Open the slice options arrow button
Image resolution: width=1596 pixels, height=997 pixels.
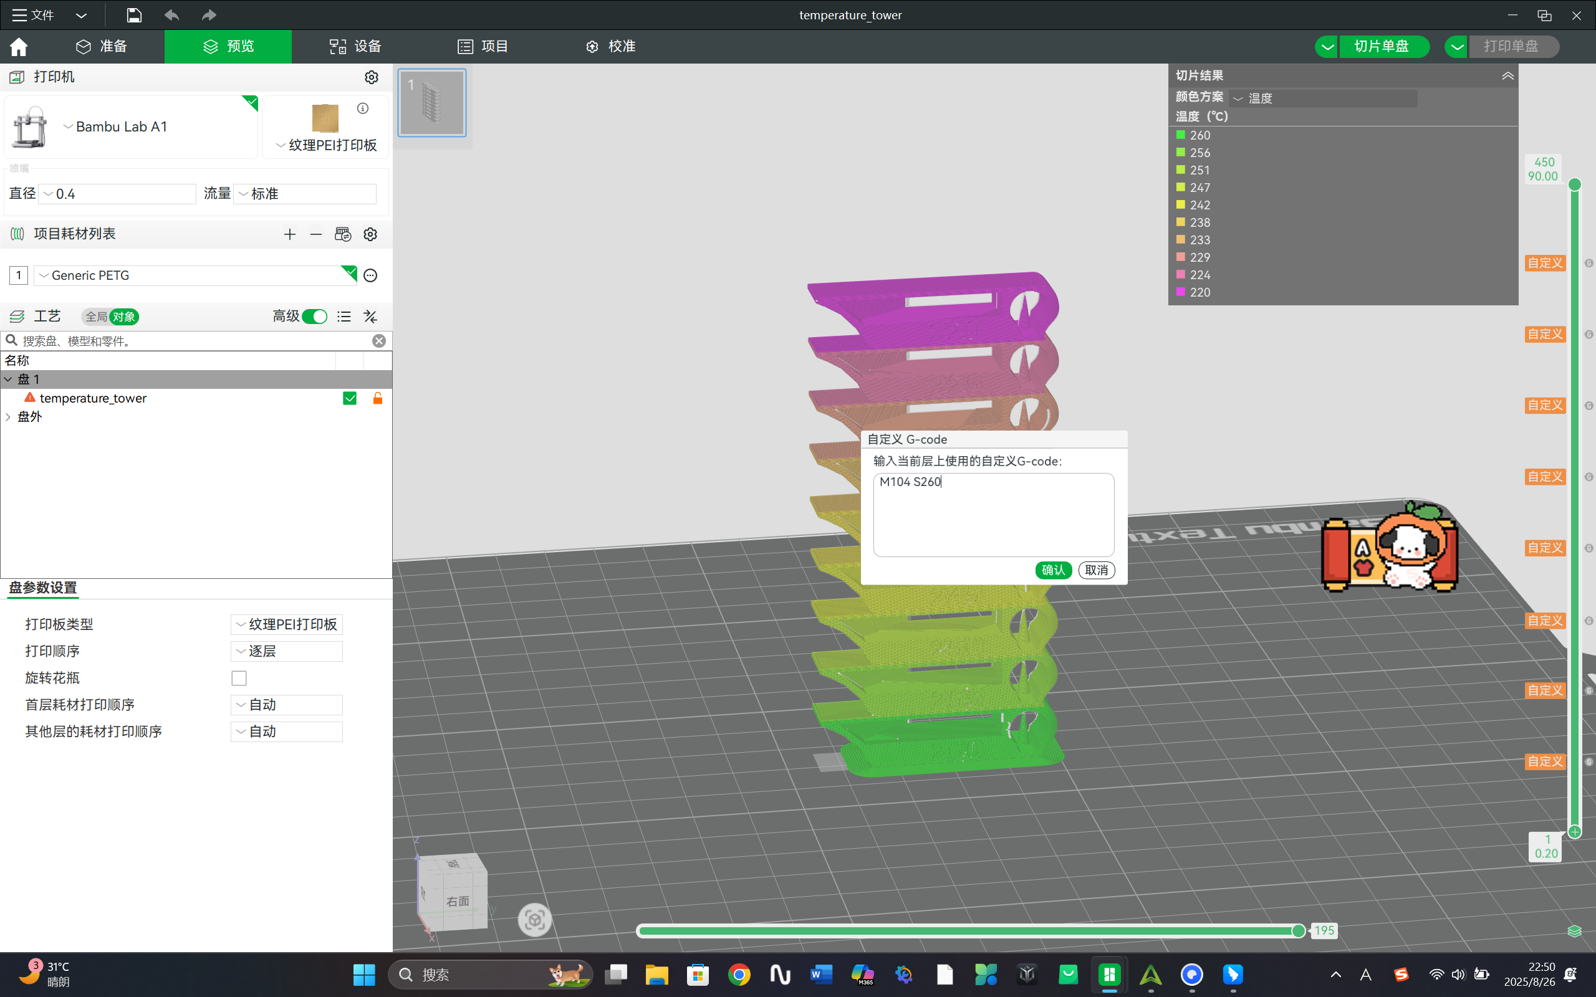[x=1327, y=46]
